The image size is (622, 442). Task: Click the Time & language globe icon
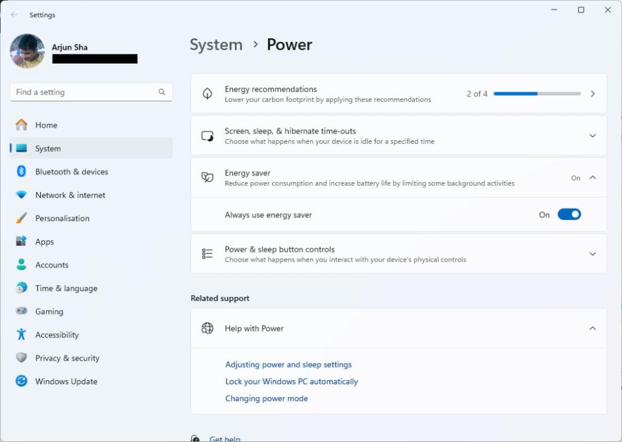click(x=21, y=288)
